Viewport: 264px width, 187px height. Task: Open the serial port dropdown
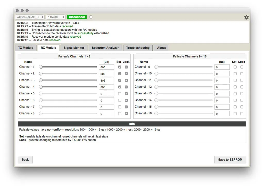(x=30, y=17)
